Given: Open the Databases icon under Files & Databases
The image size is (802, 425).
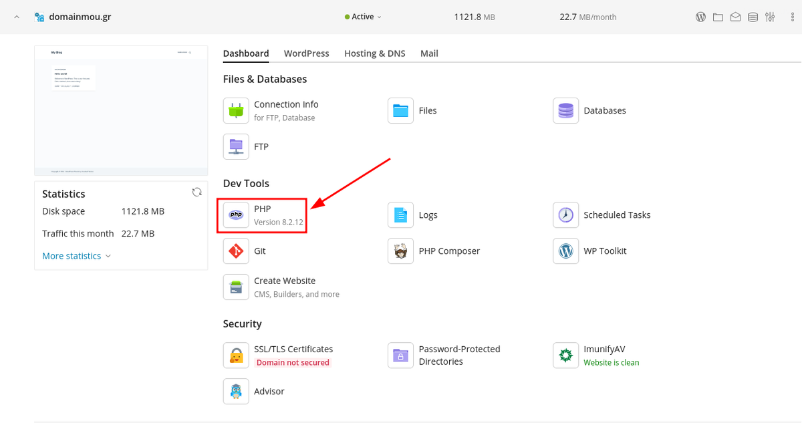Looking at the screenshot, I should 566,110.
